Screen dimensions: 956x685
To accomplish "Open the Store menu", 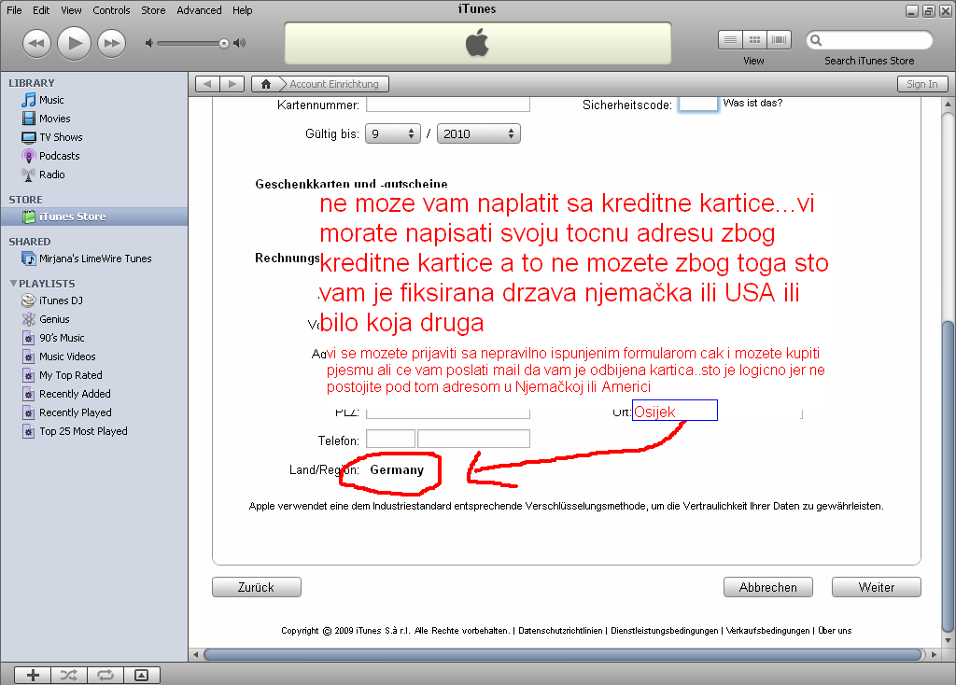I will pos(153,10).
